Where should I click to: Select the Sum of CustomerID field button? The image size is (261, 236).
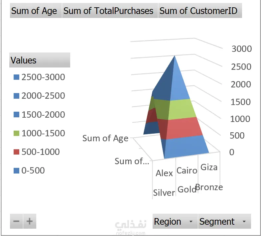coord(199,11)
